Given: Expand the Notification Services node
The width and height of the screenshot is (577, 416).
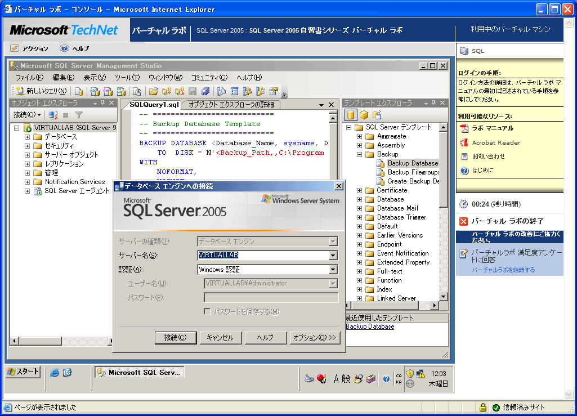Looking at the screenshot, I should click(27, 182).
